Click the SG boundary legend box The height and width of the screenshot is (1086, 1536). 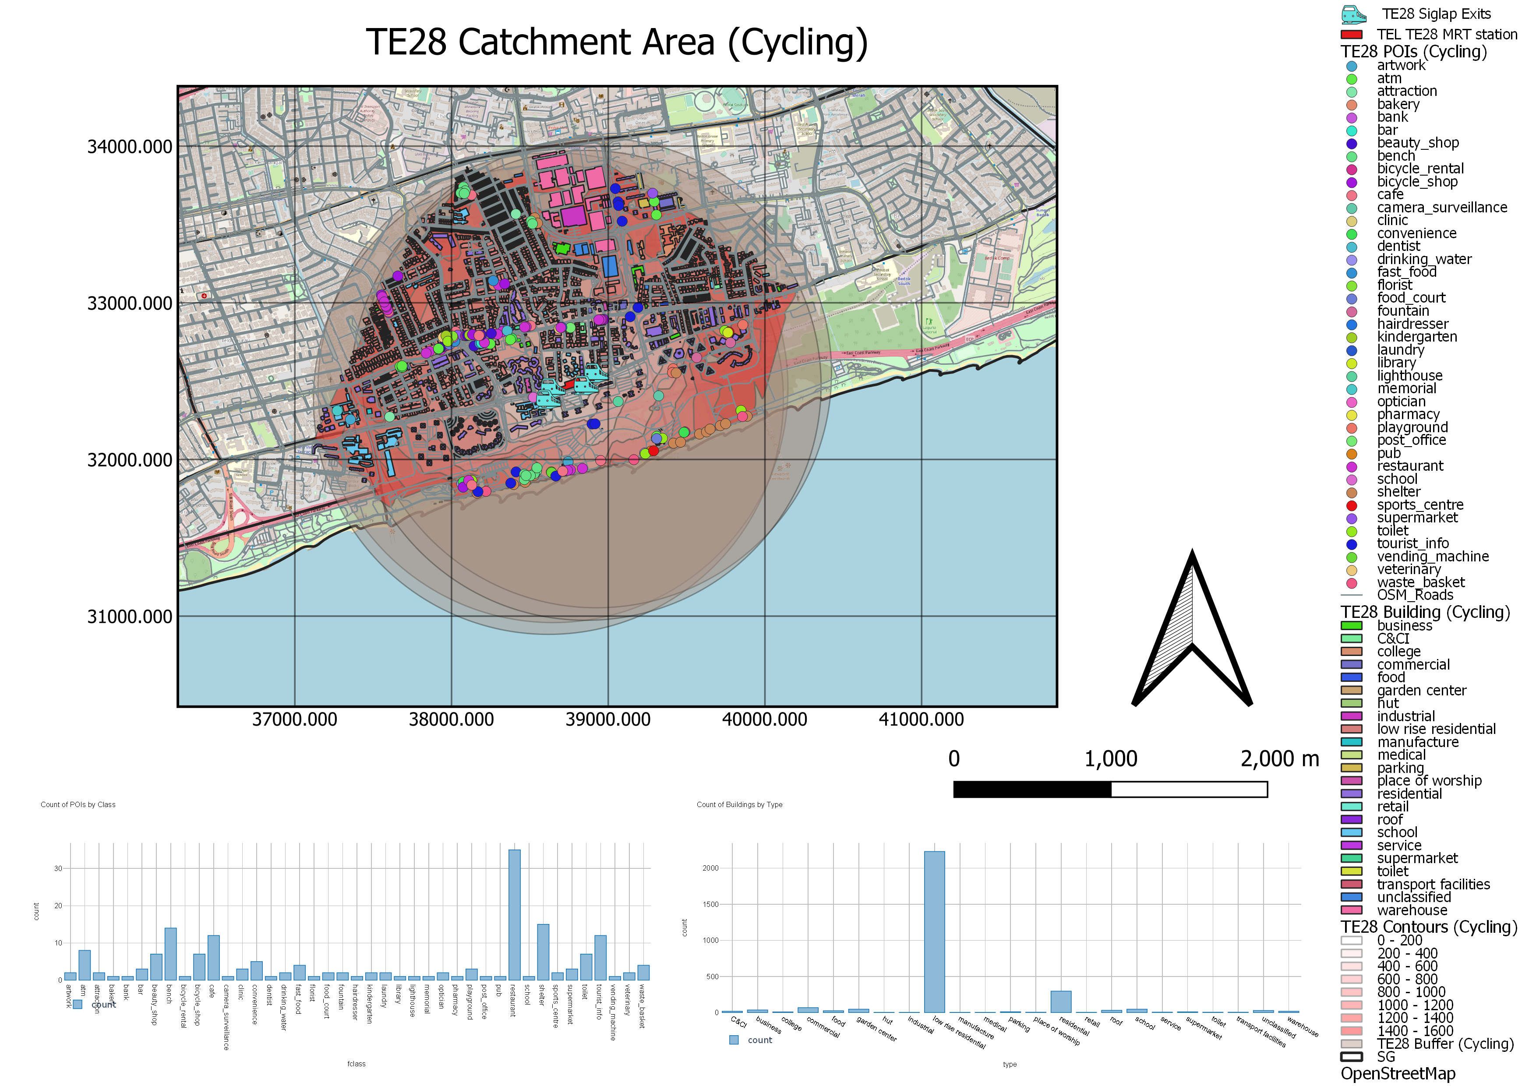[x=1351, y=1057]
